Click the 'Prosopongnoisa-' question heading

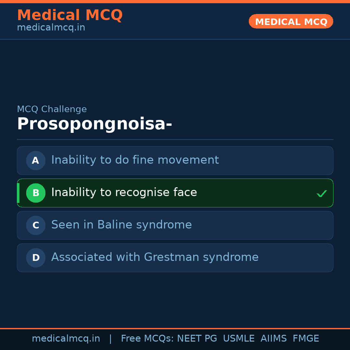(94, 124)
